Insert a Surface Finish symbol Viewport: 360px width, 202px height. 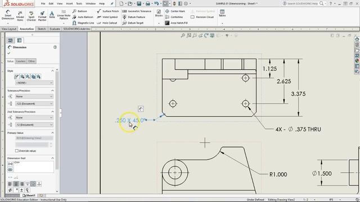108,11
